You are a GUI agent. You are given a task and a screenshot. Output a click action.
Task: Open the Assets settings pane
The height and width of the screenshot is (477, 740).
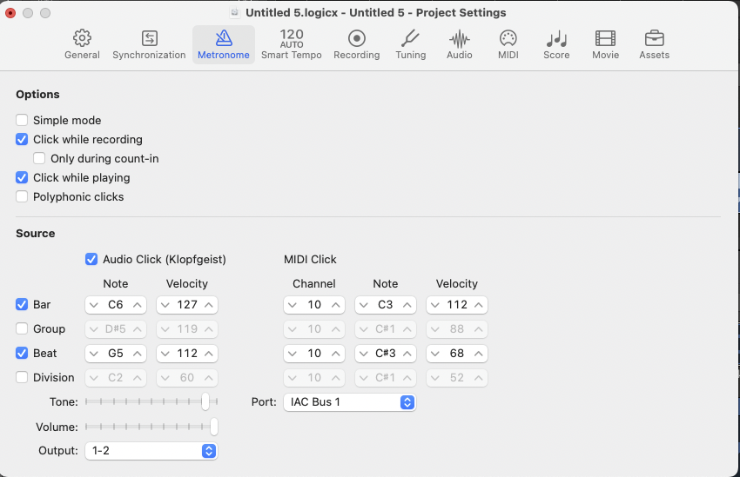pyautogui.click(x=654, y=44)
